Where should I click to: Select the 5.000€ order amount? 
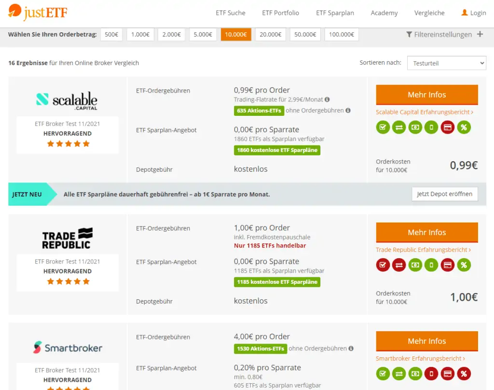click(203, 34)
